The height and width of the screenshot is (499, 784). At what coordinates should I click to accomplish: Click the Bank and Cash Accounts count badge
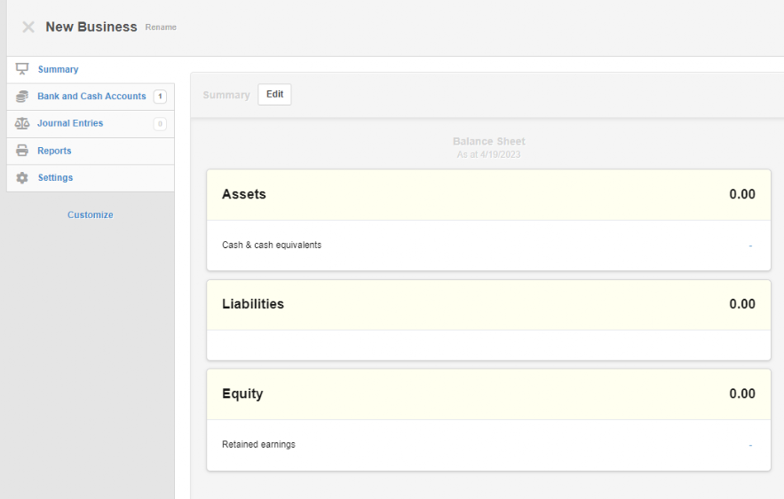[160, 97]
